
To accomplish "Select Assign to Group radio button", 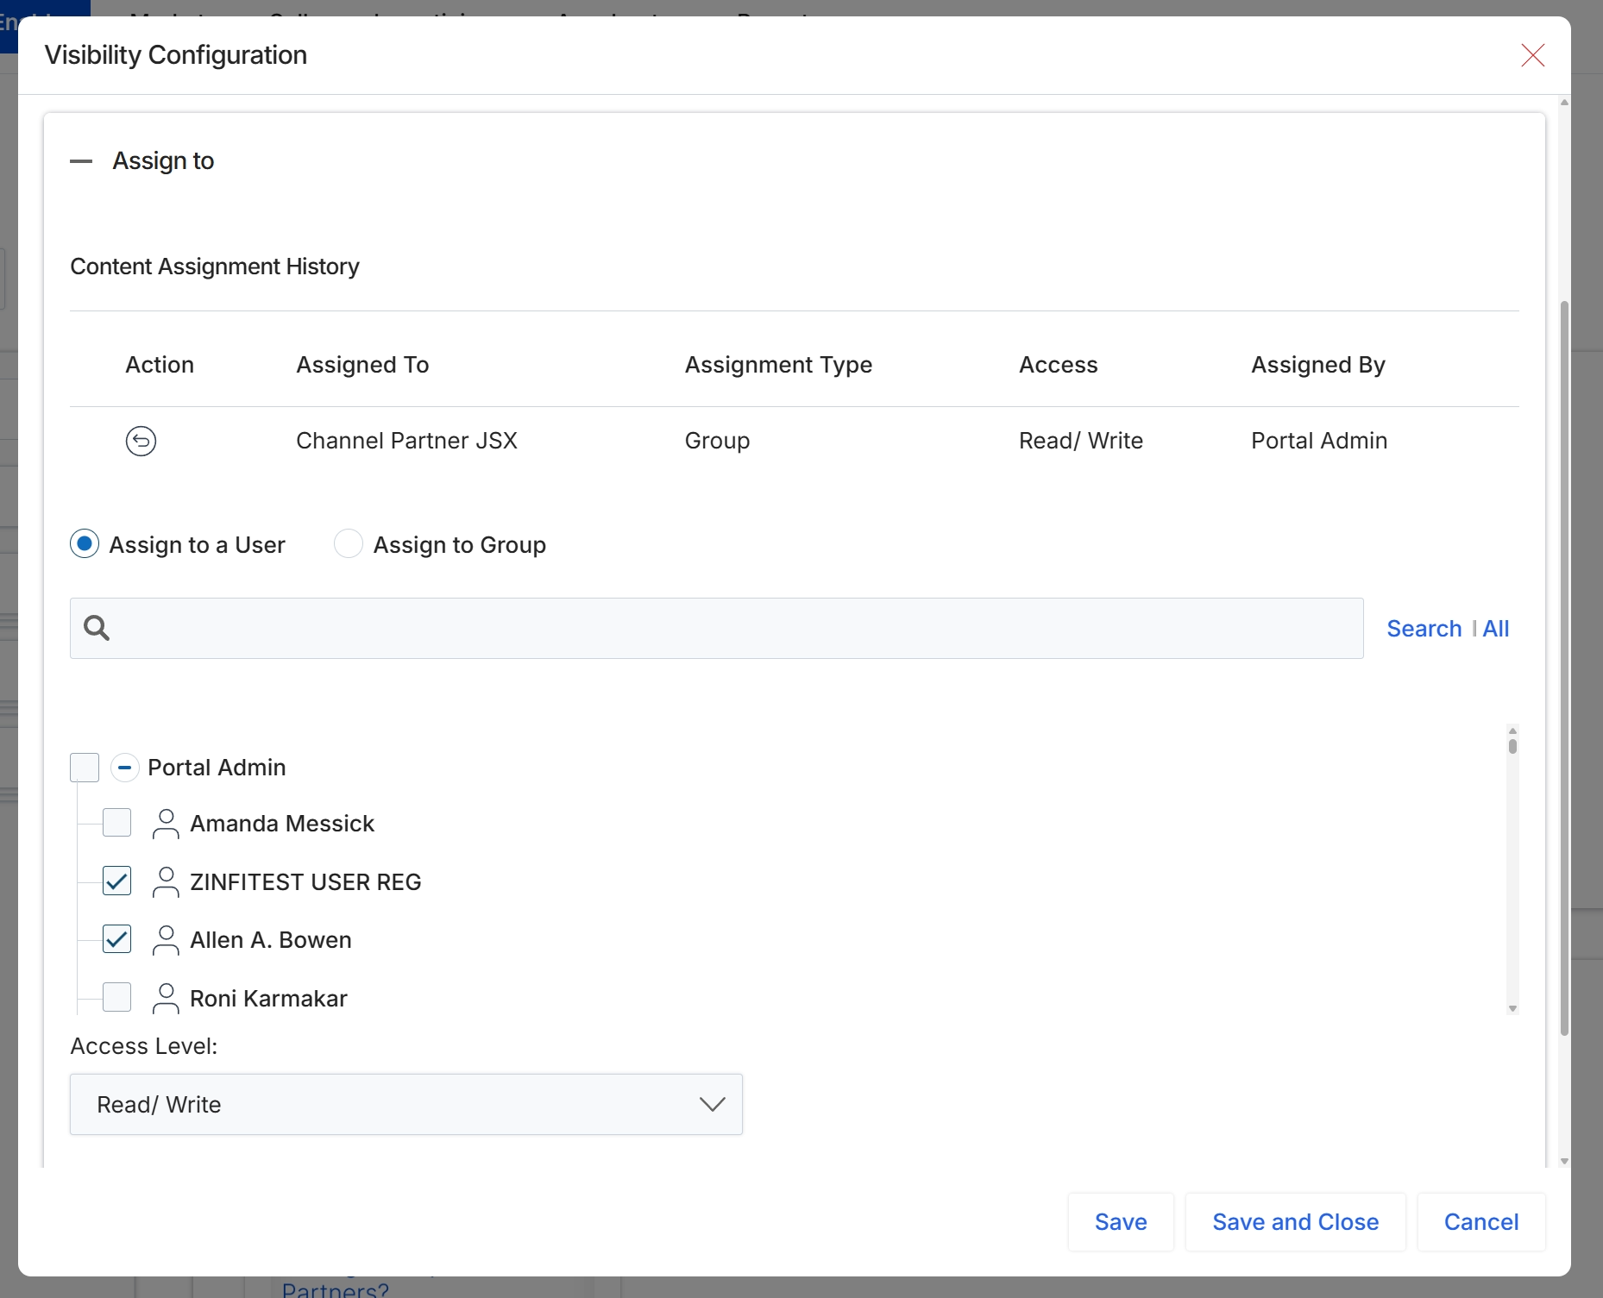I will tap(349, 544).
